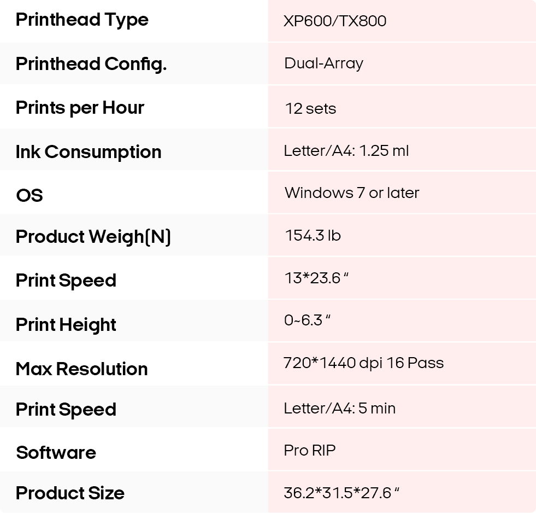The height and width of the screenshot is (513, 536).
Task: Select the Letter/A4: 5 min value
Action: click(x=339, y=409)
